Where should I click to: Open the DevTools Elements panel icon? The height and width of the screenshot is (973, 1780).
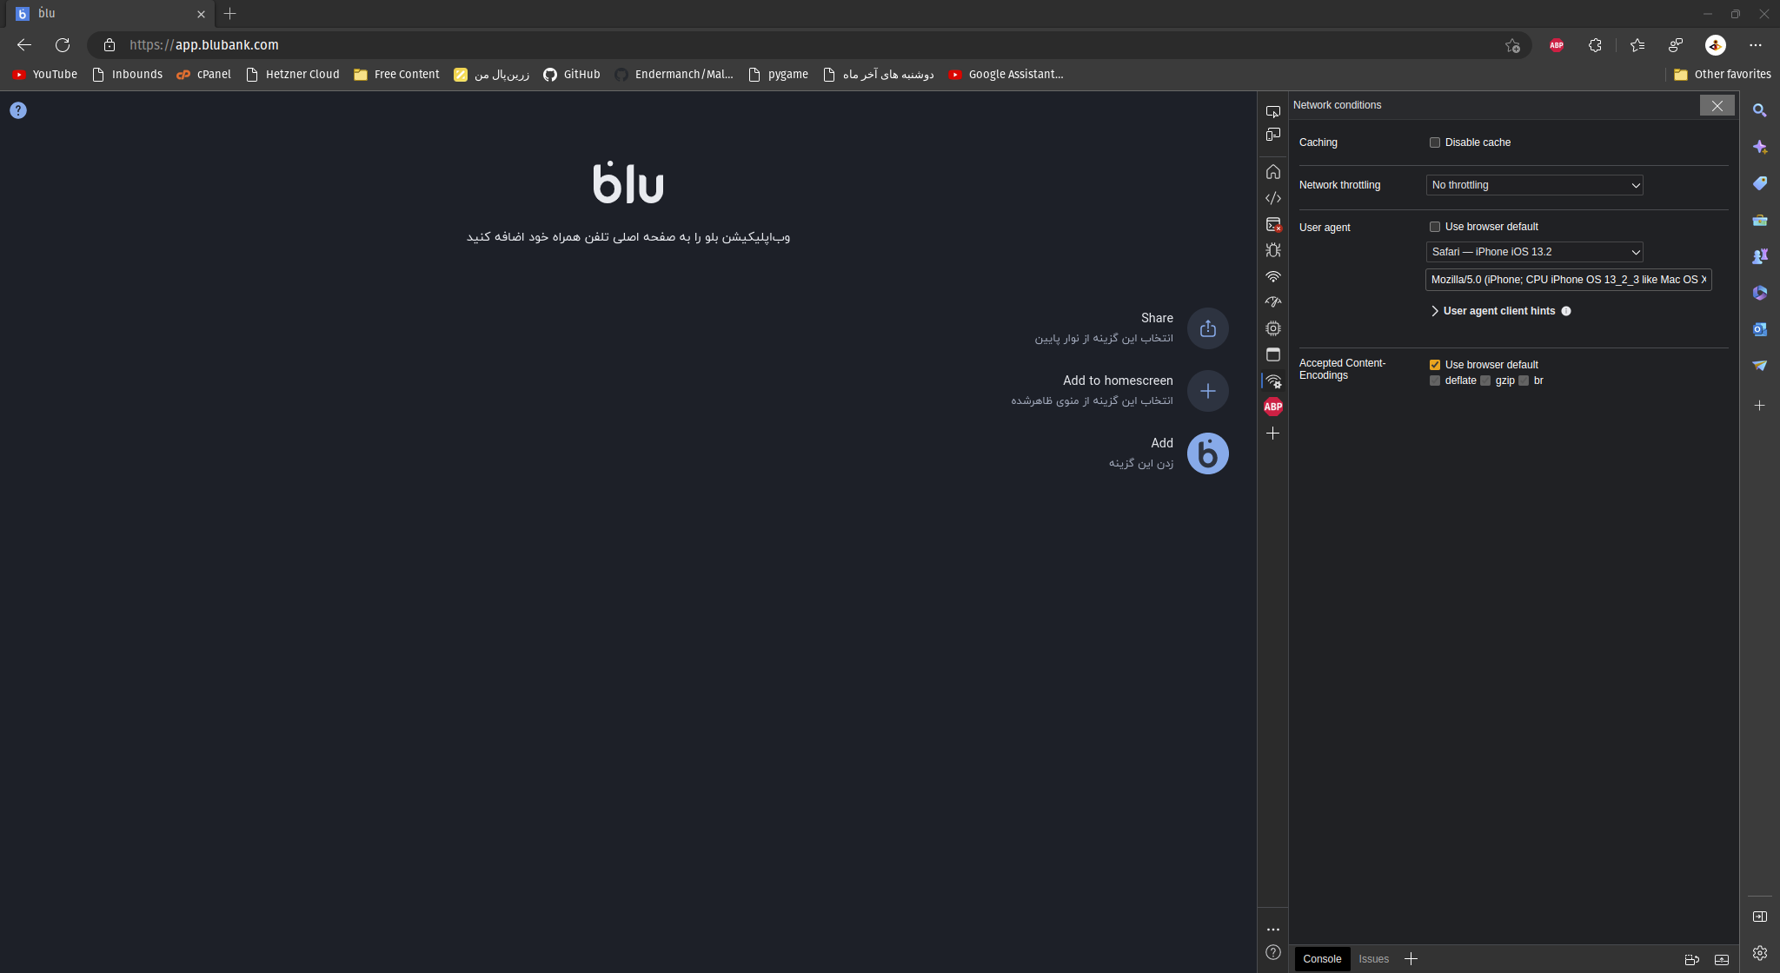tap(1273, 198)
